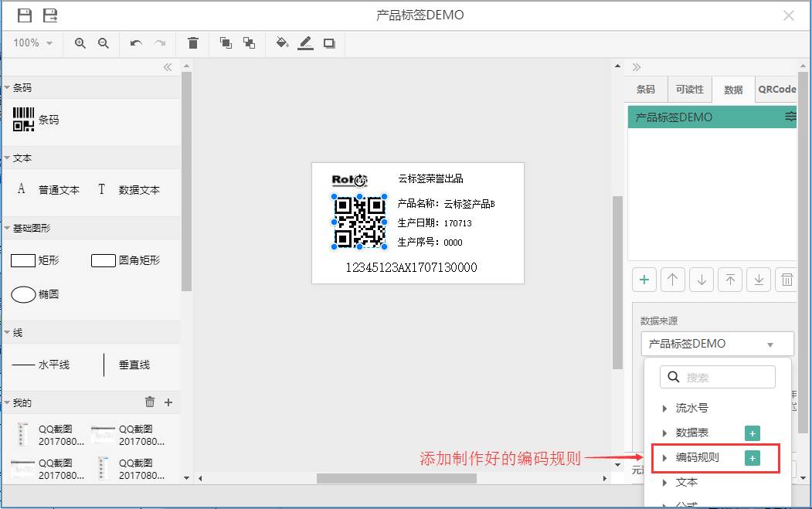This screenshot has height=509, width=812.
Task: Click the save icon in title bar
Action: click(25, 15)
